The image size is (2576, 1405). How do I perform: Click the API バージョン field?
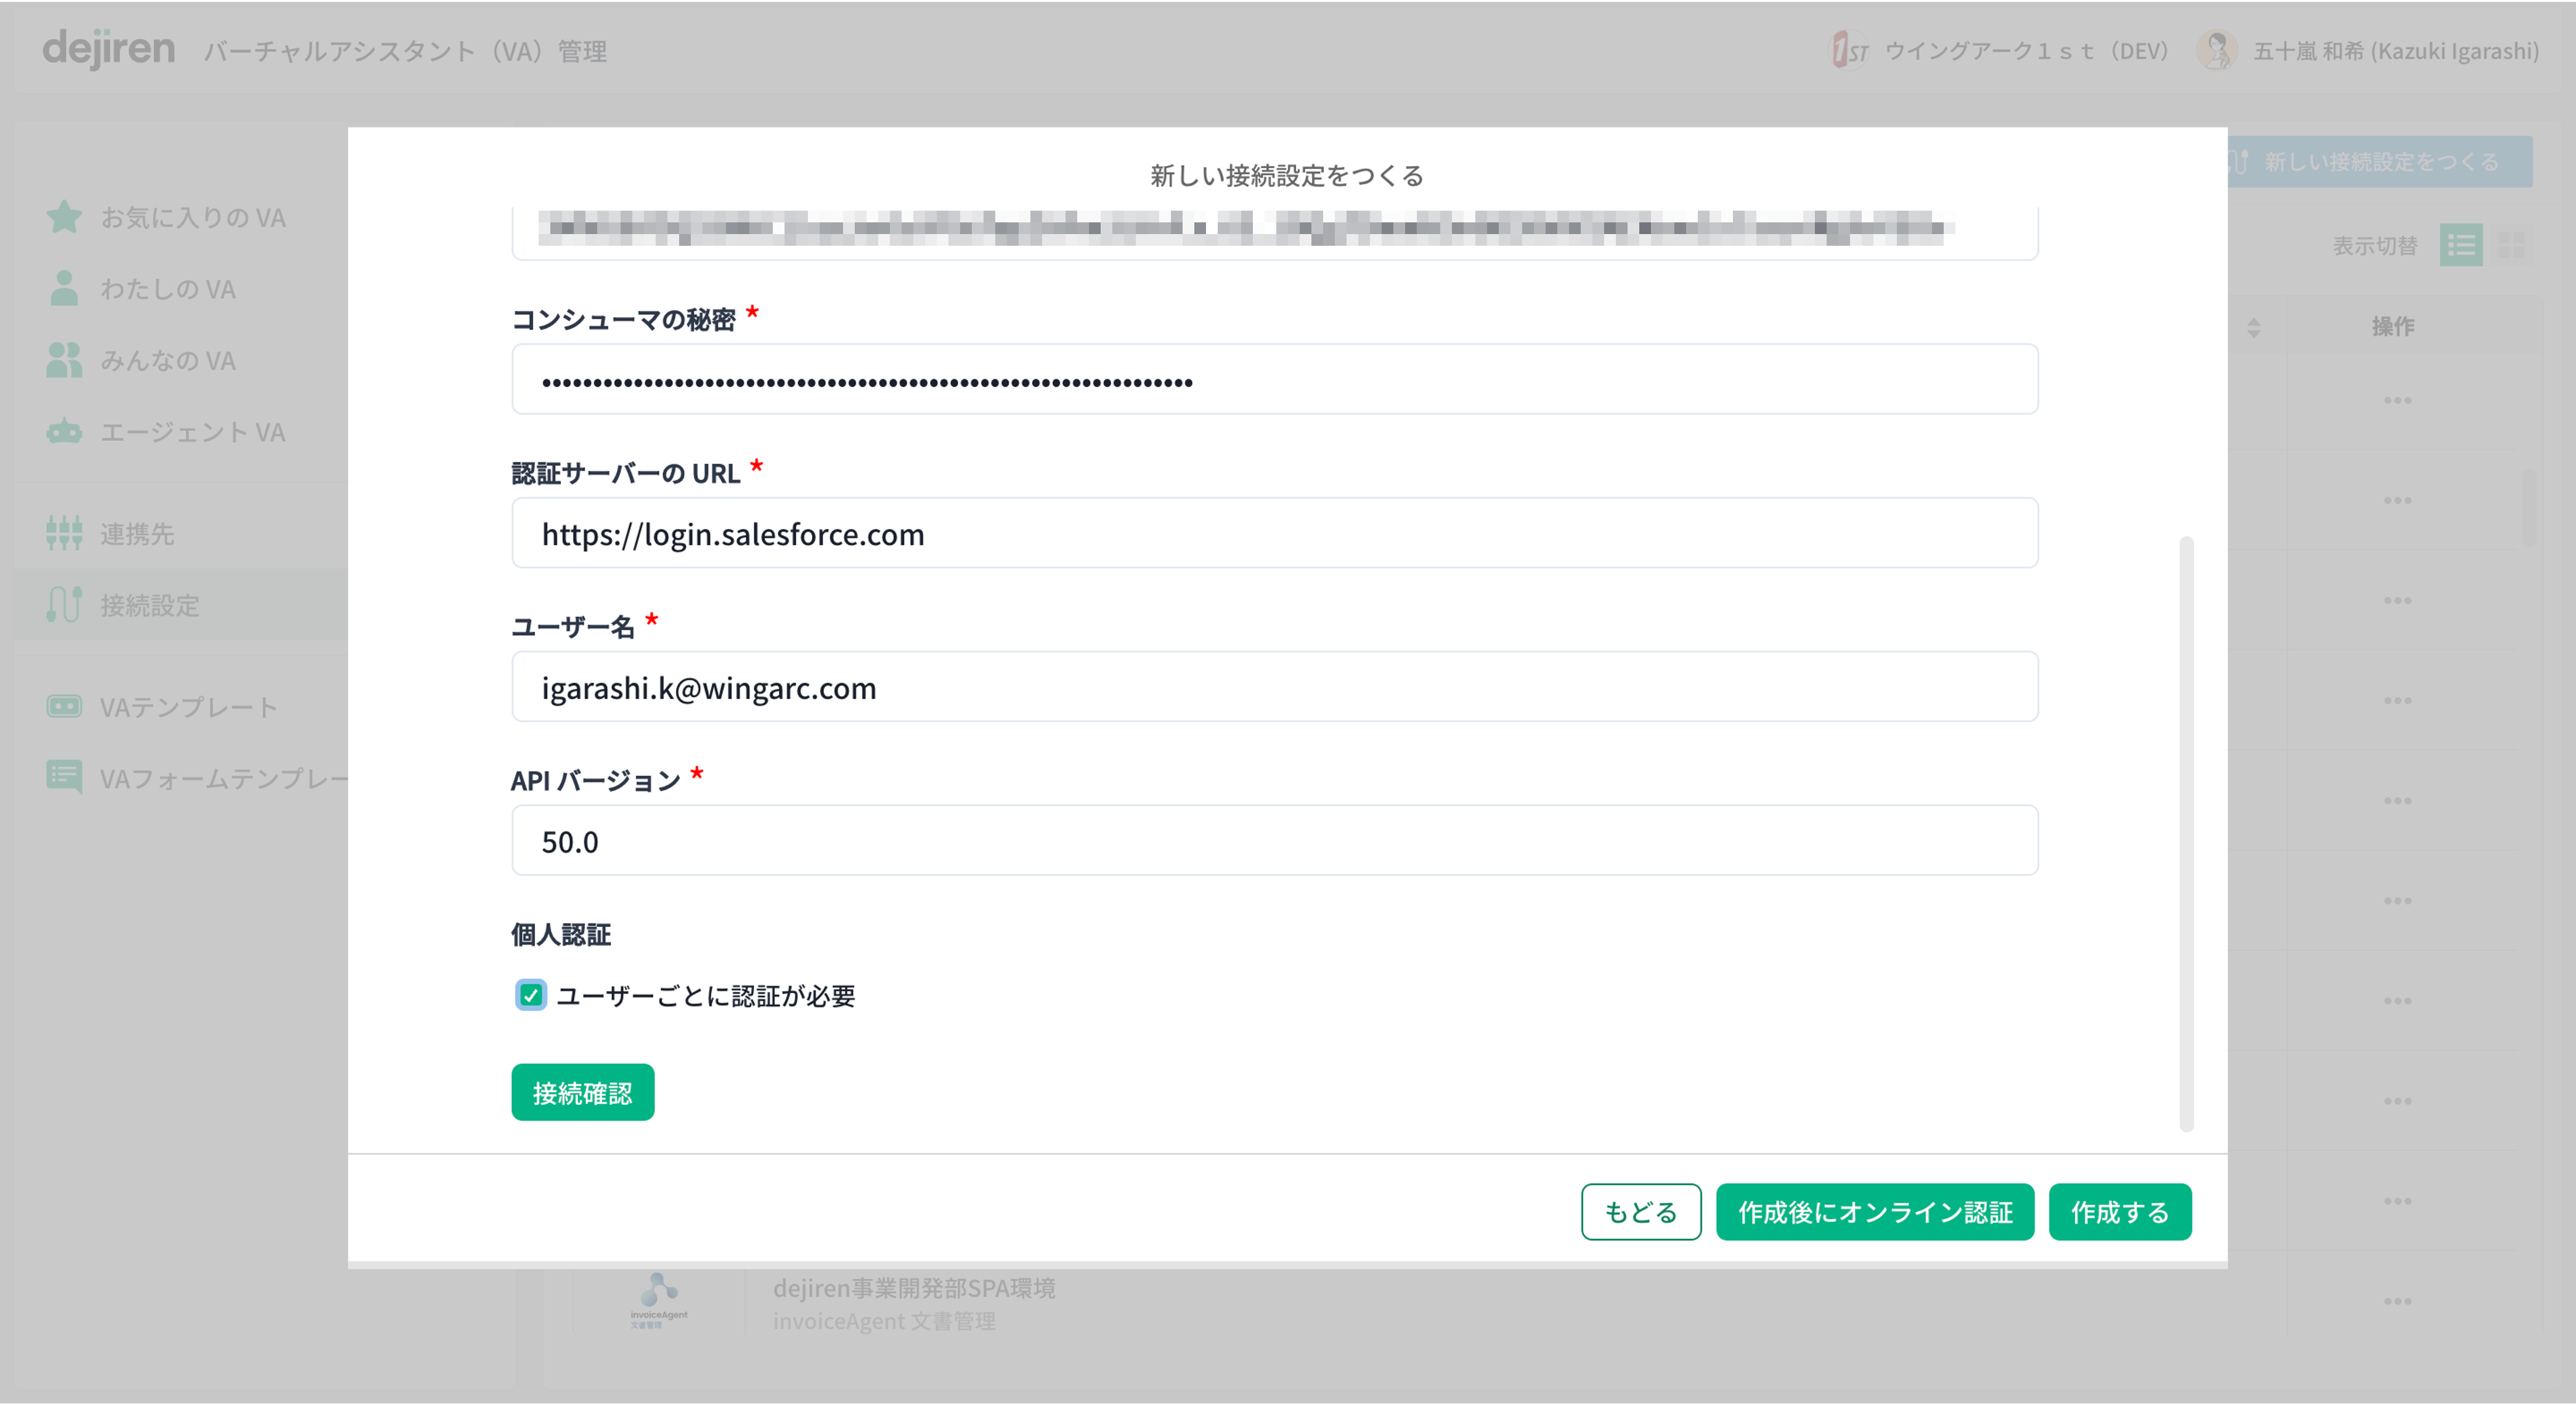click(1274, 841)
